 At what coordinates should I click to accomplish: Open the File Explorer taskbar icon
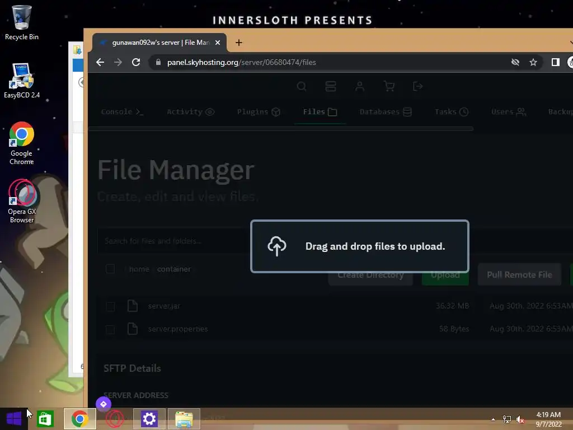tap(184, 419)
